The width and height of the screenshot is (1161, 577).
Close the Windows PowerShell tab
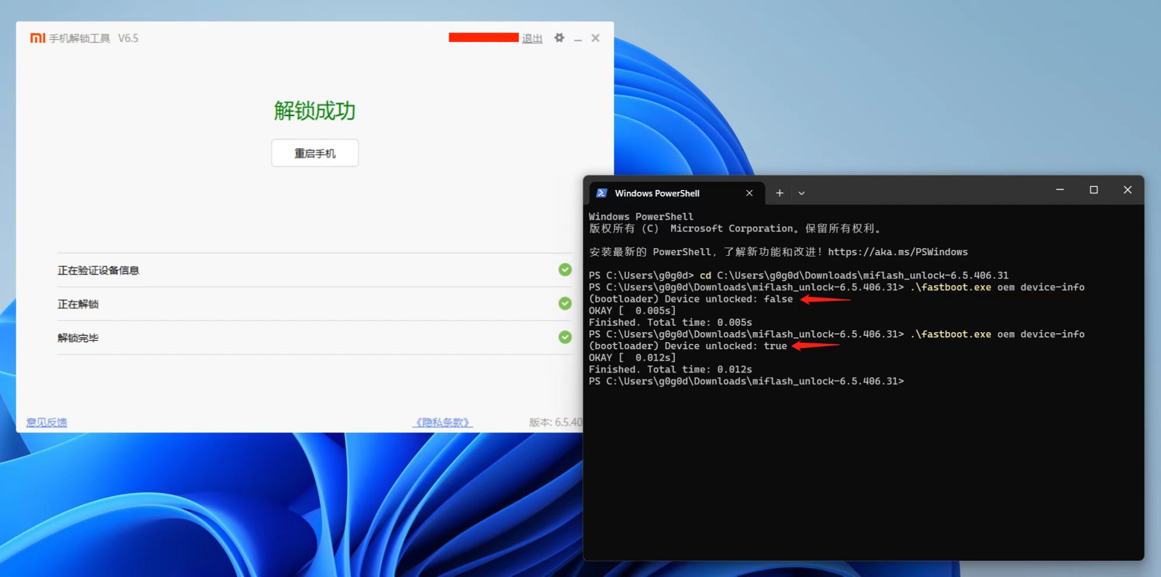click(749, 193)
